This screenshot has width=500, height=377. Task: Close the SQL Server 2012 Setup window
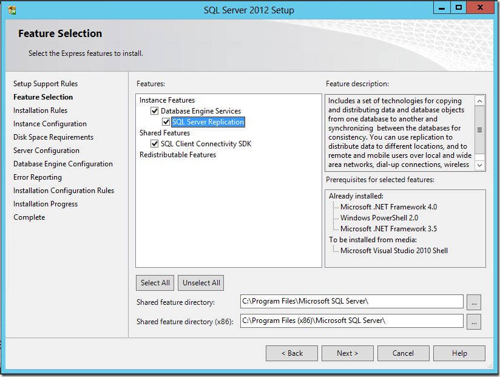[480, 8]
